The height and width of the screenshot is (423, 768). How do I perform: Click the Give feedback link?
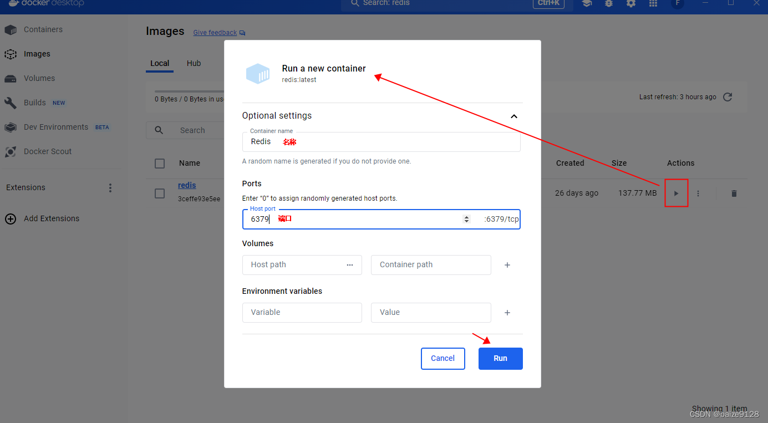tap(215, 33)
